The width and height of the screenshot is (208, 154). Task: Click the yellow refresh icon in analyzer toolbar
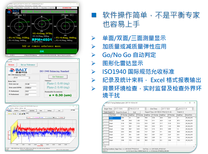9,114
